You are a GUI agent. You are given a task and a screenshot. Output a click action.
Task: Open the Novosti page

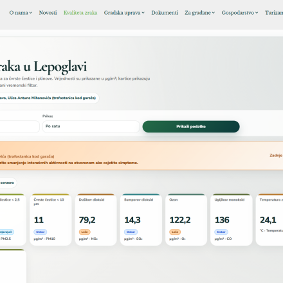tap(48, 13)
